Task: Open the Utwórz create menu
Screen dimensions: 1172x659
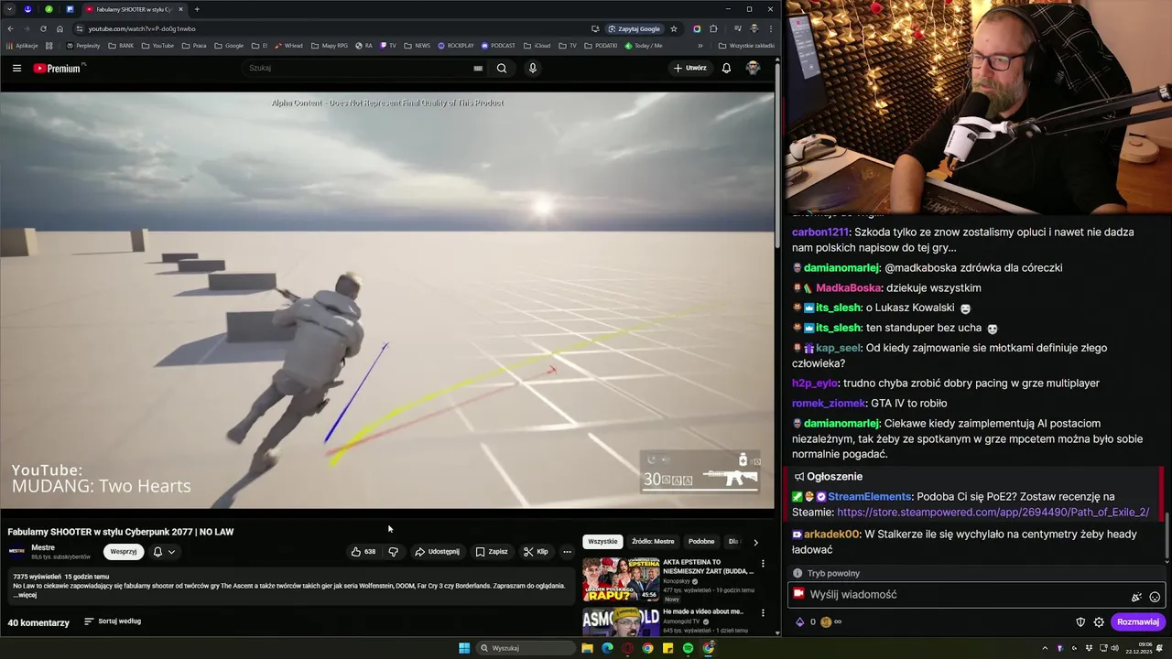Action: point(689,68)
